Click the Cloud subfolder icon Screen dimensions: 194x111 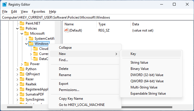tap(36, 48)
